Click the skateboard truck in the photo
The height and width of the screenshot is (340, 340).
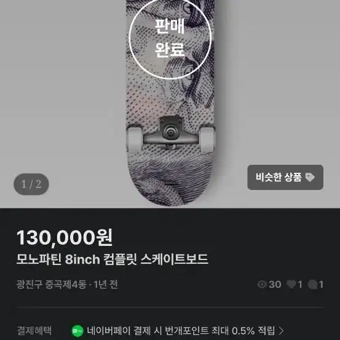point(171,133)
